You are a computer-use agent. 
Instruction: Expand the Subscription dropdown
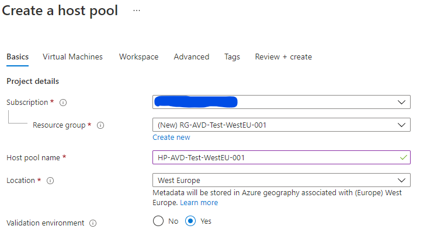click(x=282, y=102)
